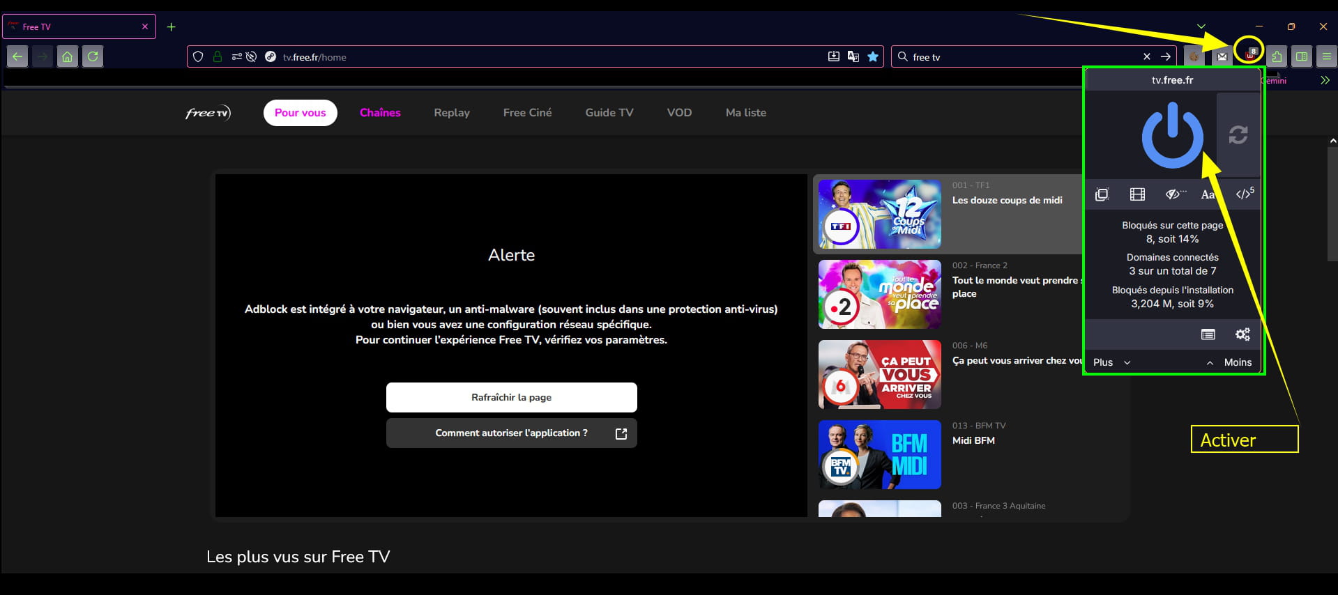Collapse uBlock panel with Moins
Screen dimensions: 1338x595
(x=1230, y=362)
